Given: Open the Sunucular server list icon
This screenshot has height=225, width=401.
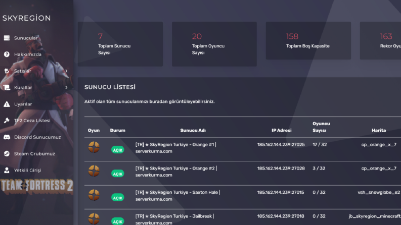Looking at the screenshot, I should (x=7, y=38).
